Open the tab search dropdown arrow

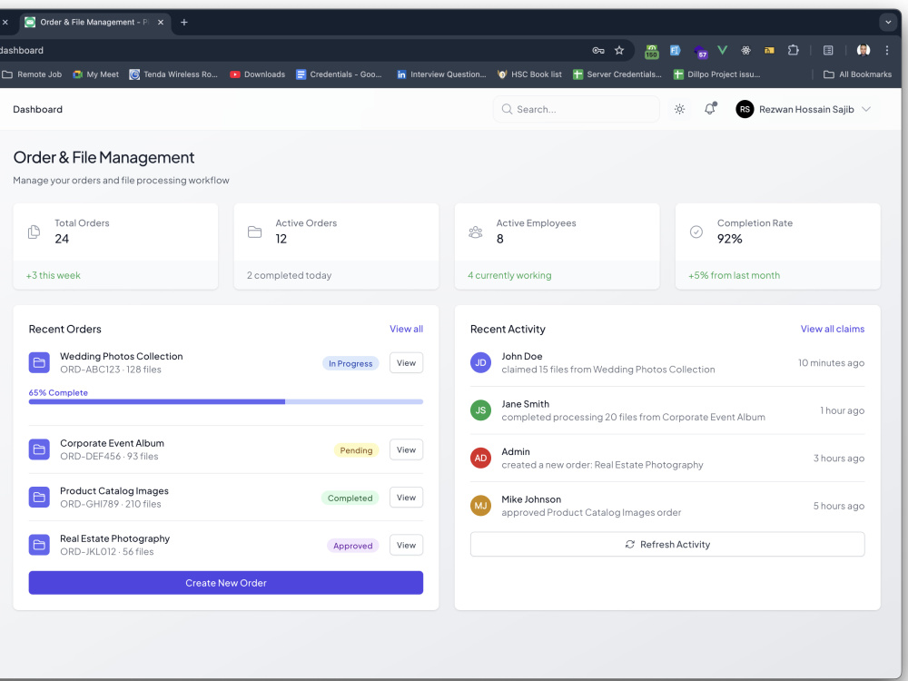(888, 22)
